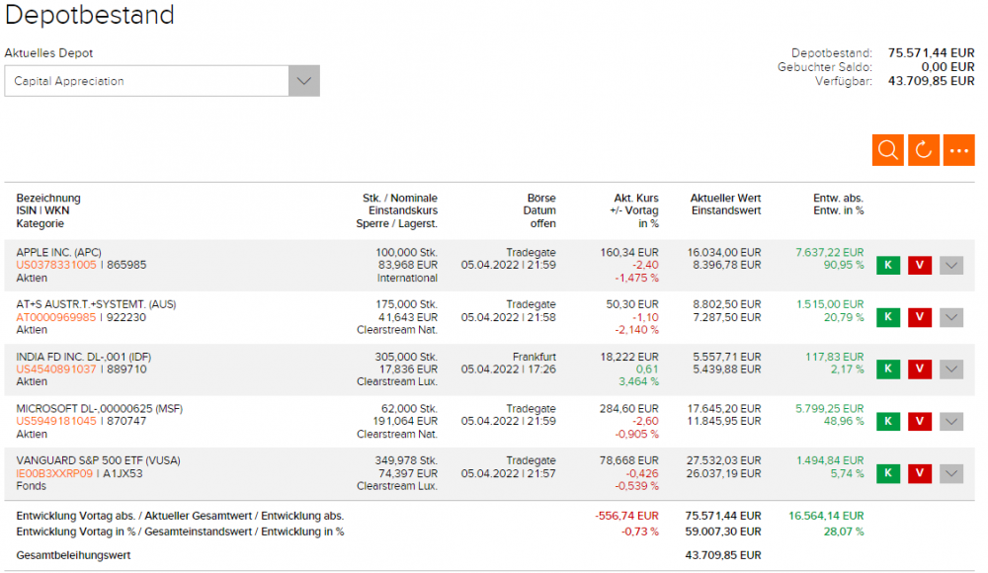Click red V sell button for India FD
The width and height of the screenshot is (988, 573).
pyautogui.click(x=920, y=369)
